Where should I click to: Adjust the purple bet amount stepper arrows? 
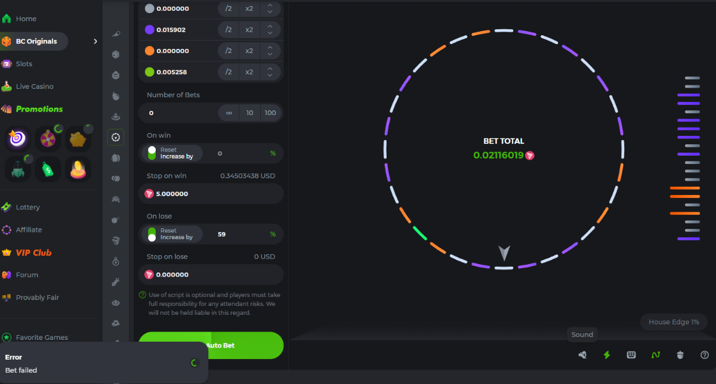coord(270,29)
